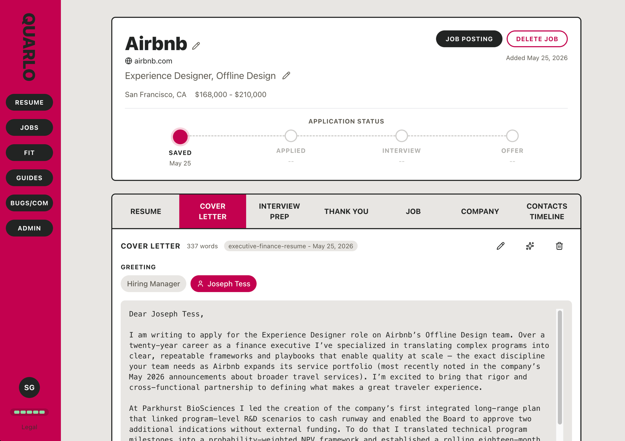Open the Company tab

pos(480,211)
